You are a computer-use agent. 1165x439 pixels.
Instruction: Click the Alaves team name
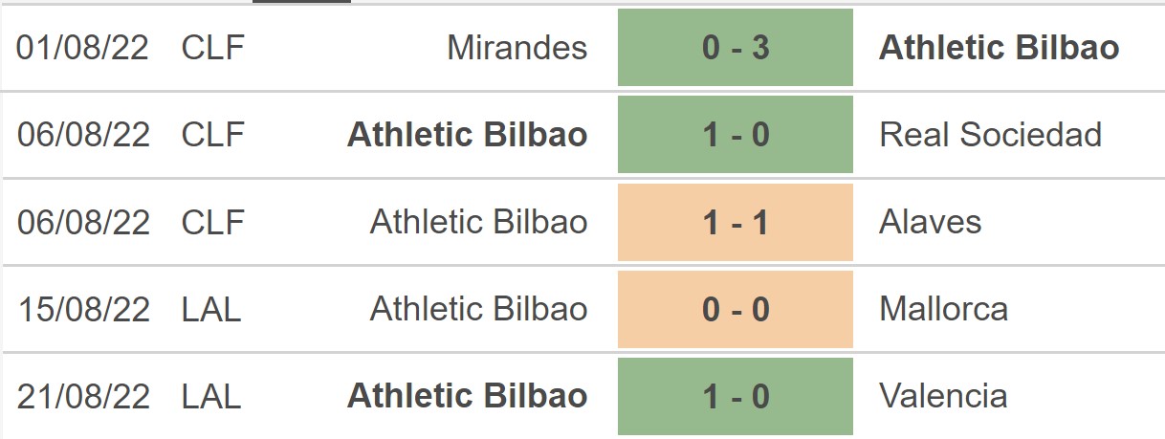point(930,222)
